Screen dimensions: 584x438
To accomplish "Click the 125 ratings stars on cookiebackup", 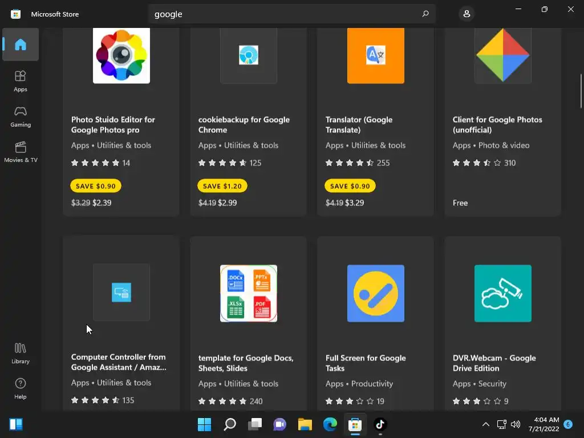I will pos(230,163).
